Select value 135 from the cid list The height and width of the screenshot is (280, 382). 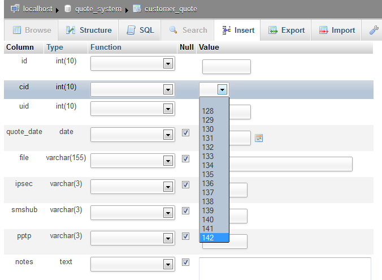207,174
